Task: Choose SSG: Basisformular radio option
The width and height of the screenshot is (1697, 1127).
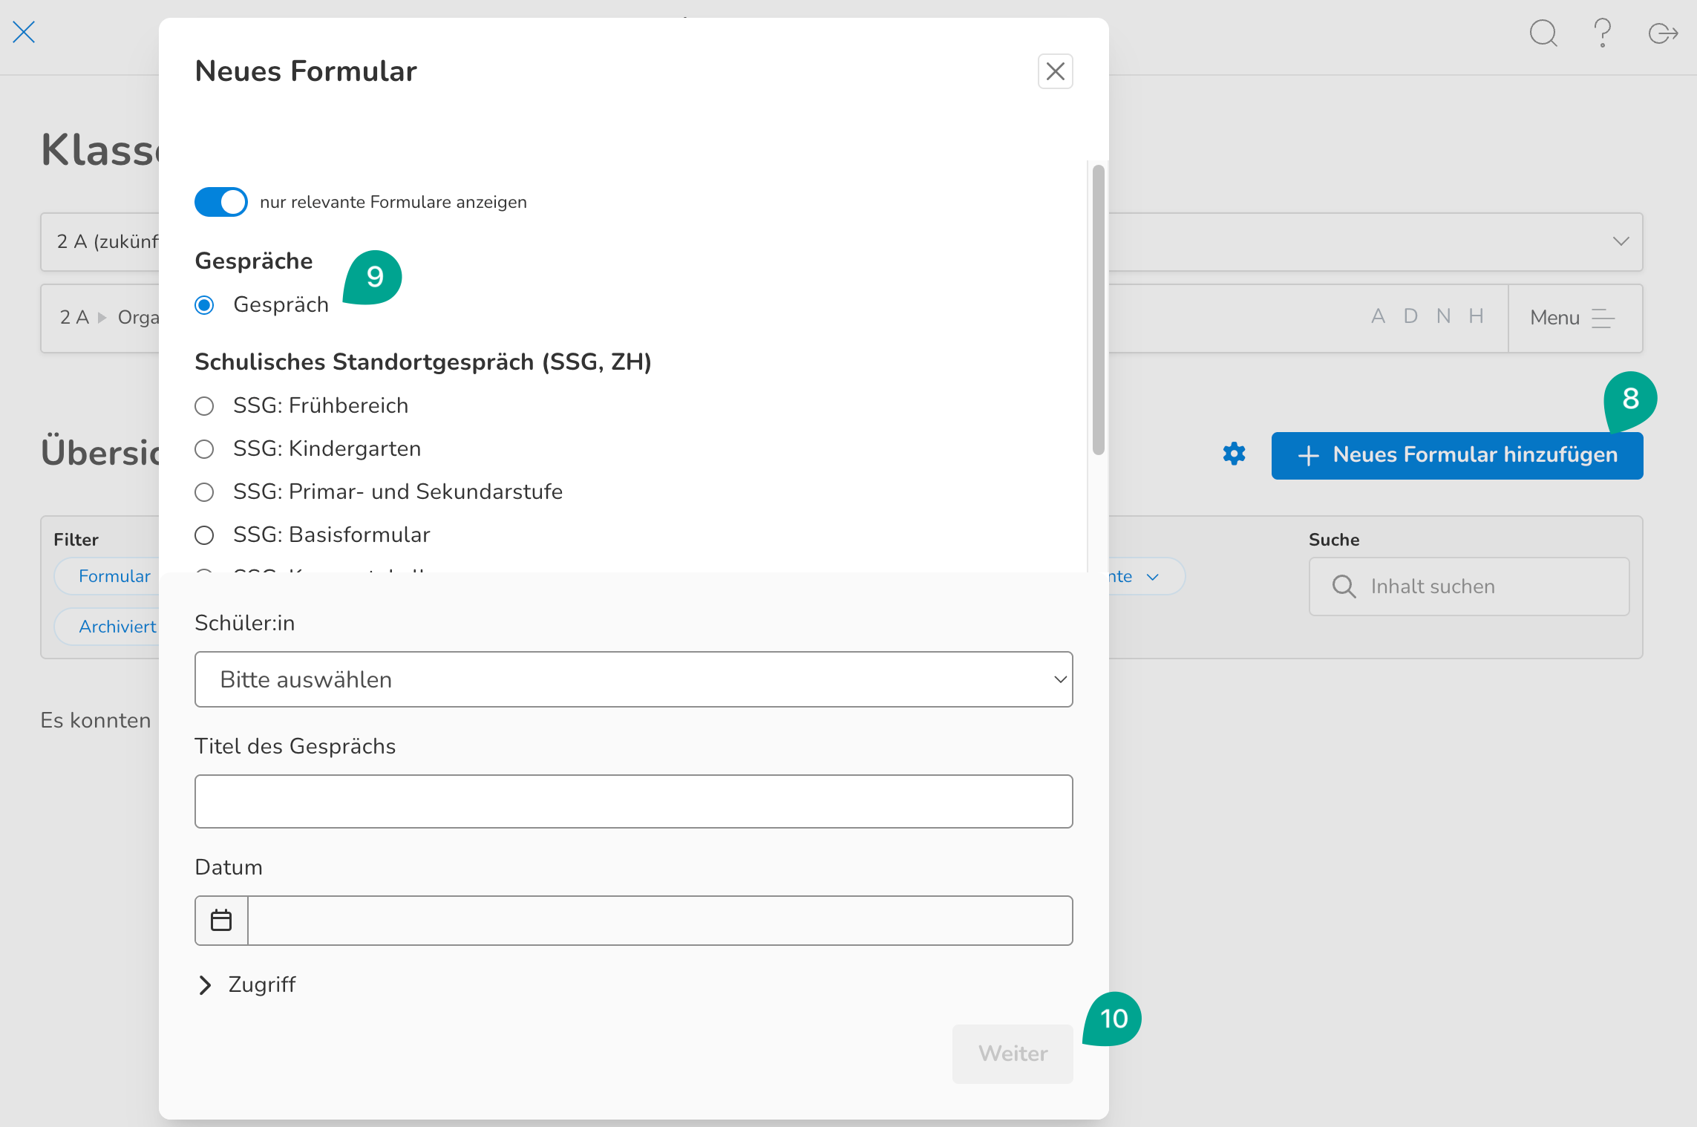Action: pos(204,535)
